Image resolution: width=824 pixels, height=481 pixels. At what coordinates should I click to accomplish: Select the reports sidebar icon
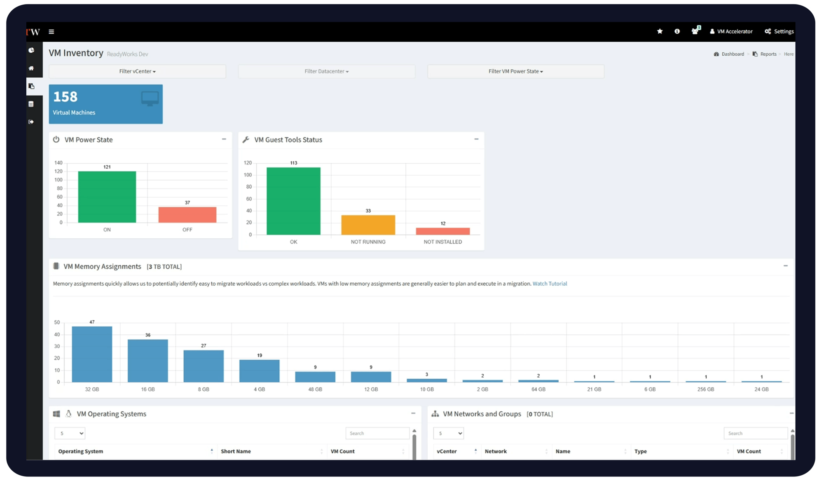click(31, 86)
